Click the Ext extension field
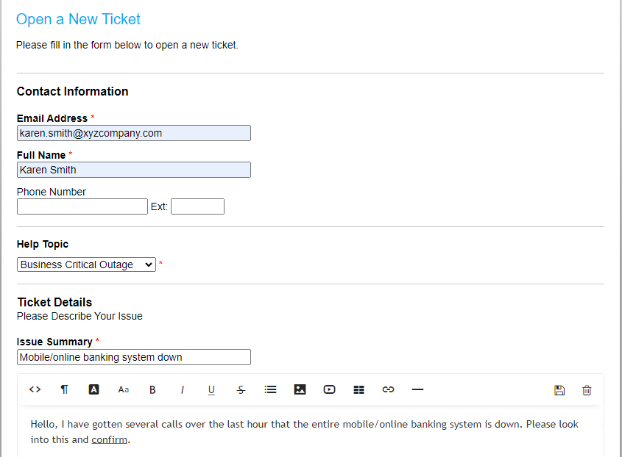The image size is (622, 457). tap(197, 206)
